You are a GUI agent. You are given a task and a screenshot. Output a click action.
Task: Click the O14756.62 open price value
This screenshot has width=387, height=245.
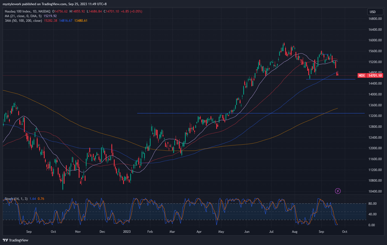tap(60, 11)
